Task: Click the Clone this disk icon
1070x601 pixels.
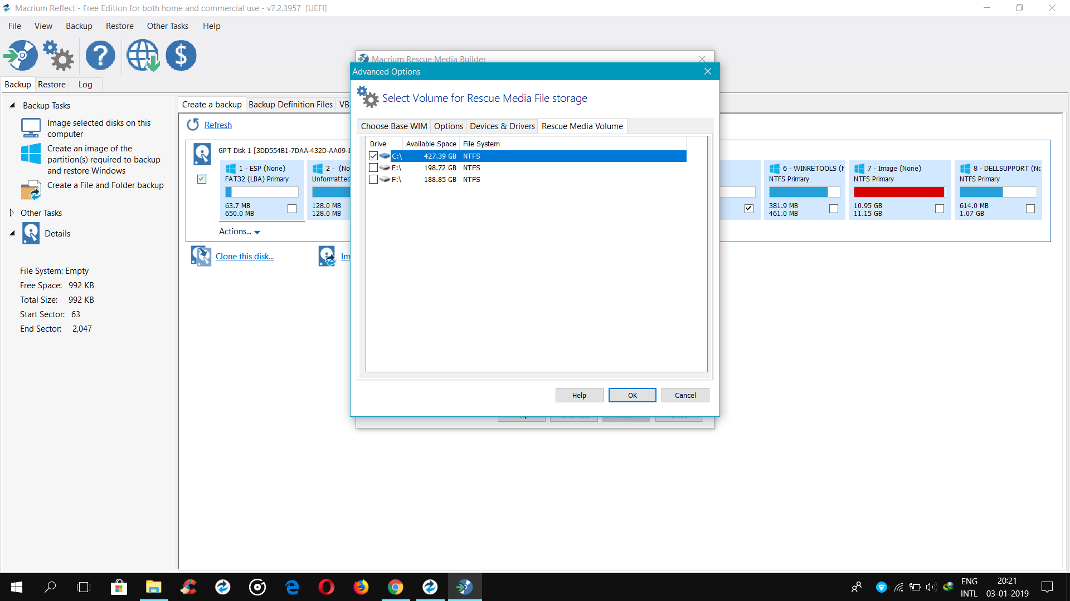Action: (201, 256)
